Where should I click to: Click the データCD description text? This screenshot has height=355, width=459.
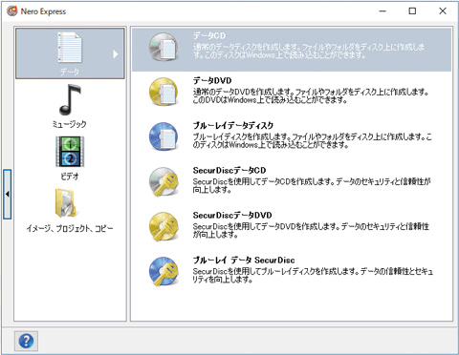tap(309, 52)
